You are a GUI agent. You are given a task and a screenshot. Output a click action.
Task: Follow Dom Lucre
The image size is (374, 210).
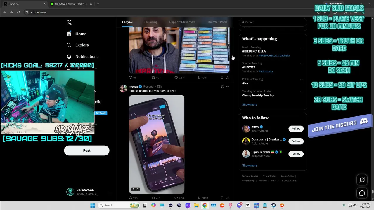tap(296, 141)
